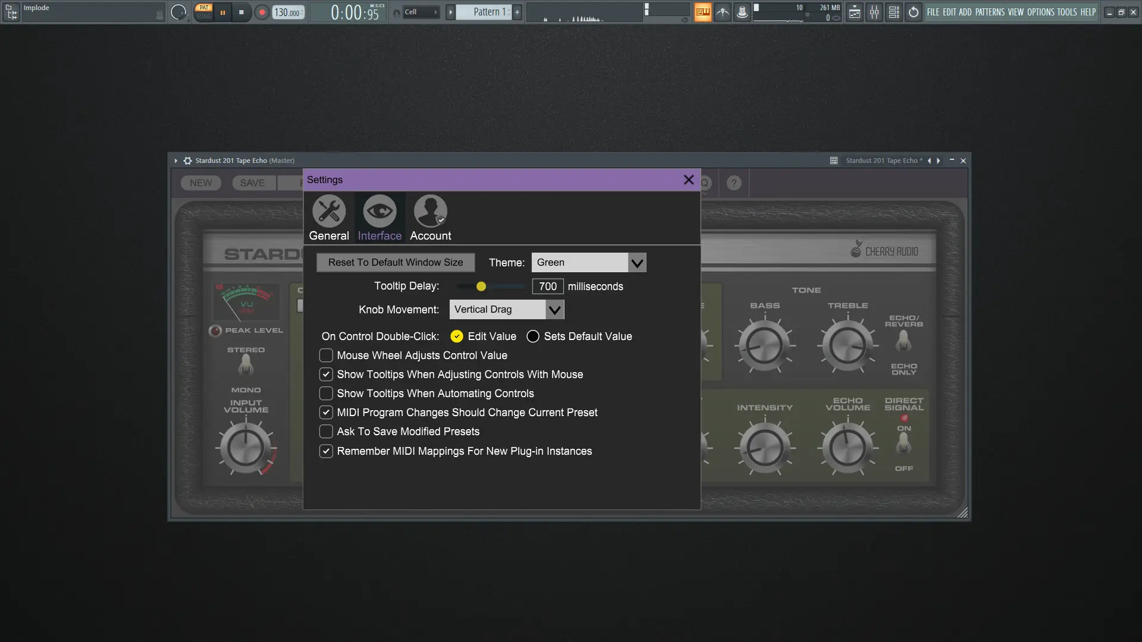Enable Mouse Wheel Adjusts Control Value

coord(326,355)
